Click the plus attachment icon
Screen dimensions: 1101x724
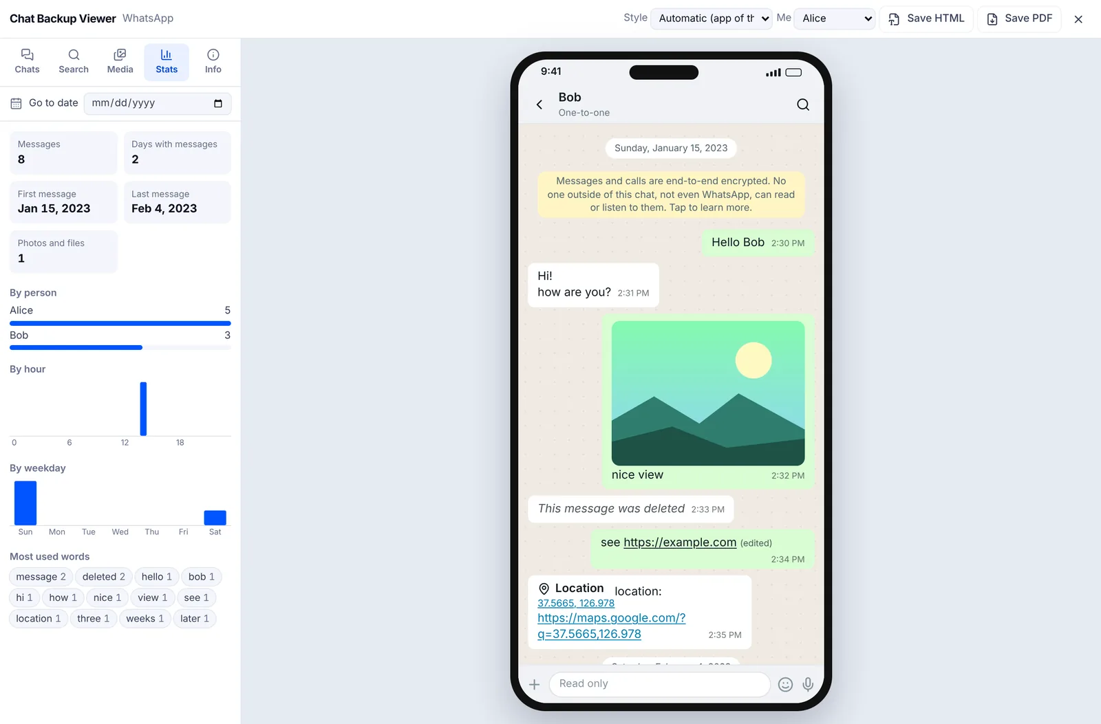(535, 684)
